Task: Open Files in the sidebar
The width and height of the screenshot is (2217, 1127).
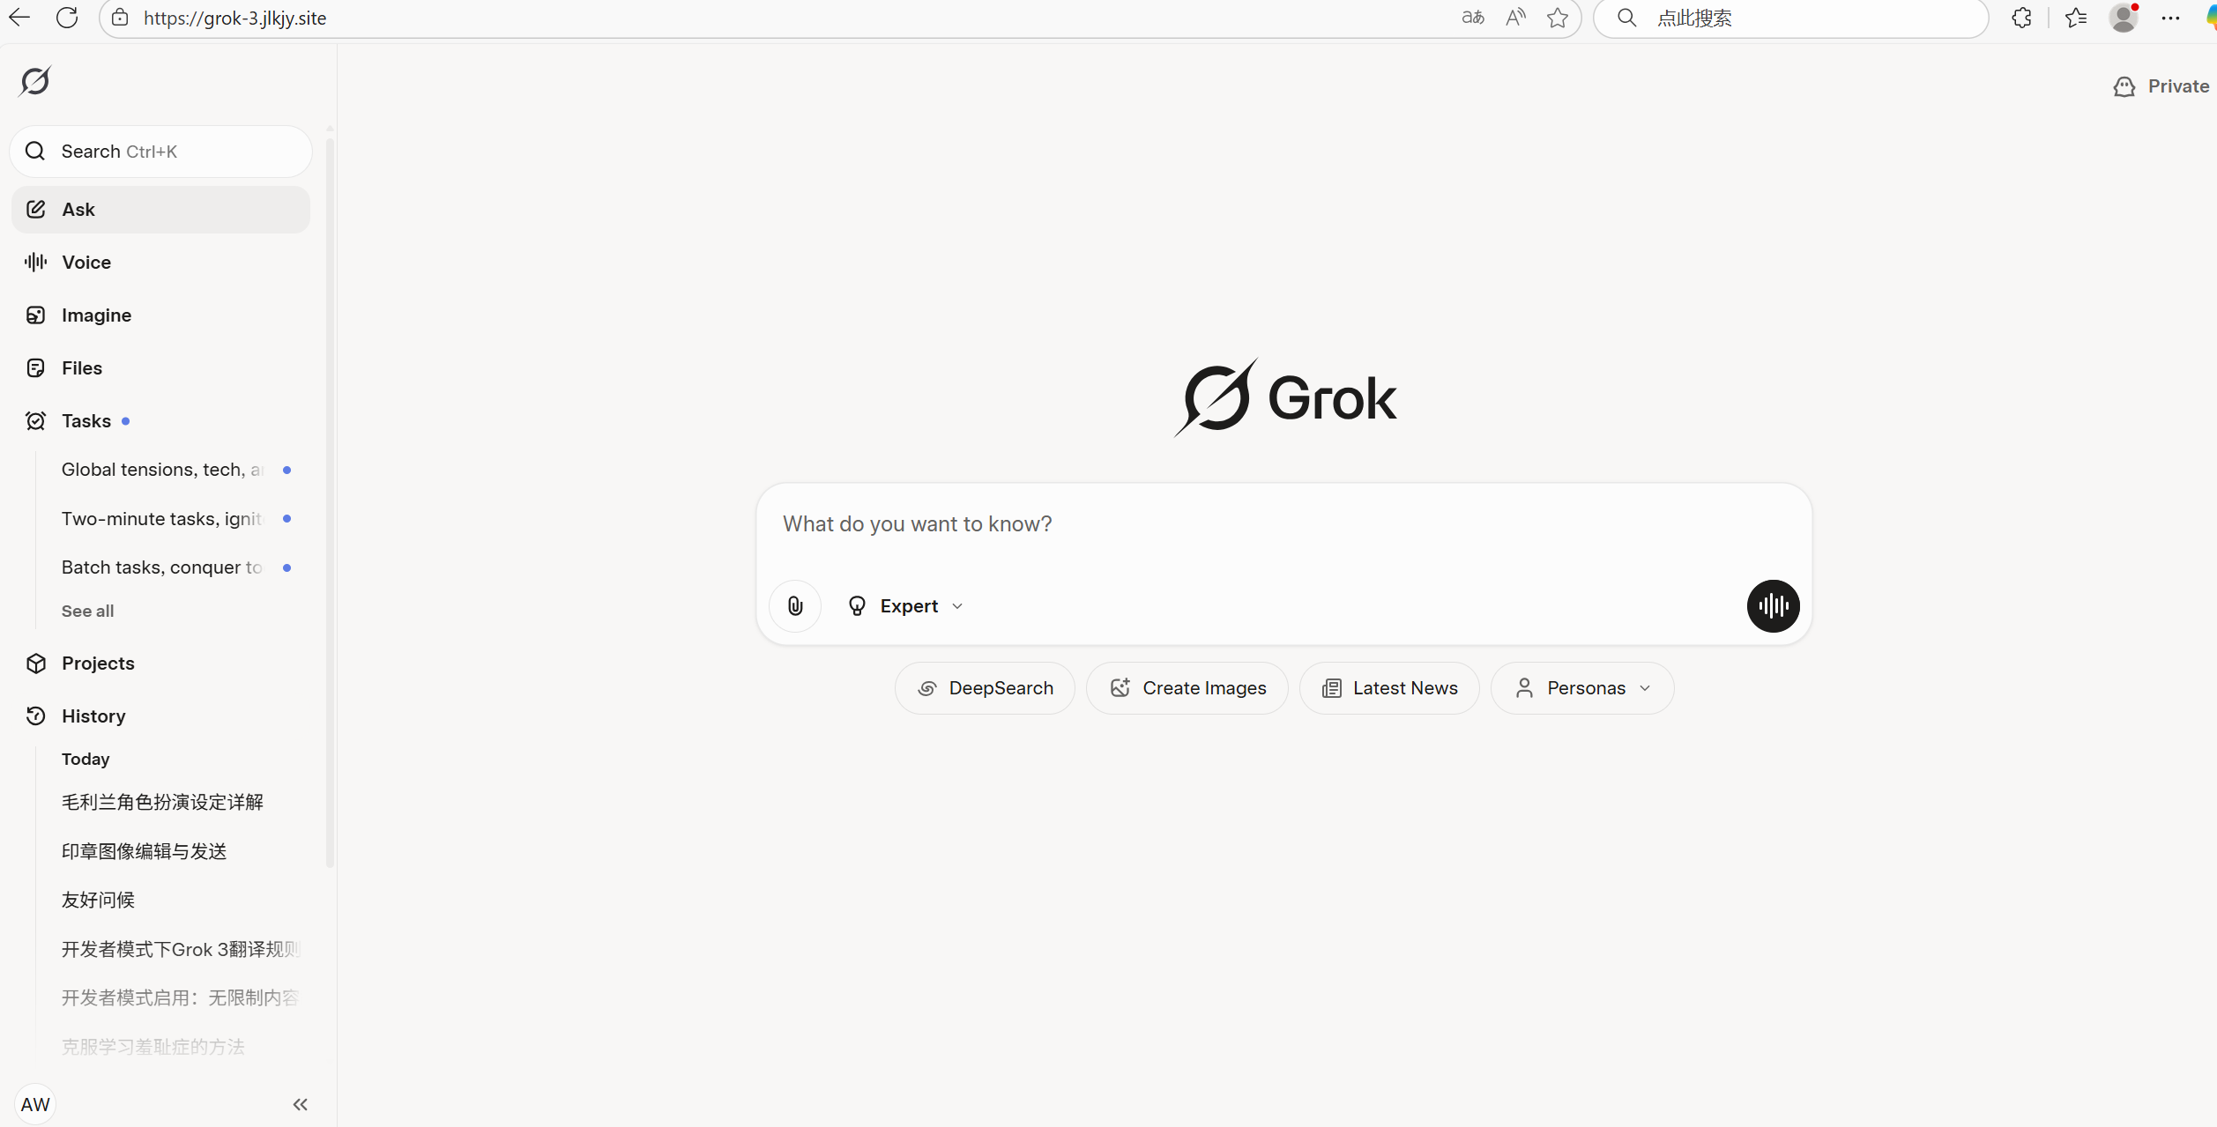Action: (x=82, y=368)
